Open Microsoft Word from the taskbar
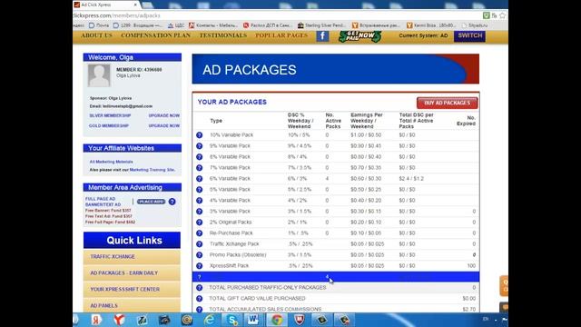581x327 pixels. tap(254, 320)
